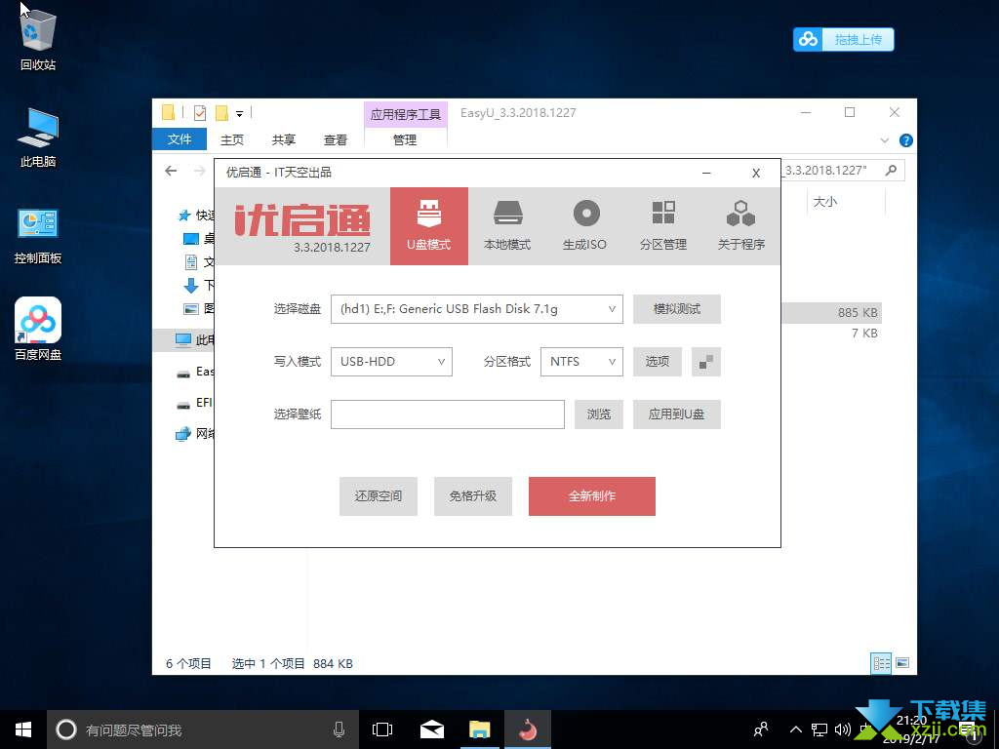Open the People icon in taskbar
The width and height of the screenshot is (999, 749).
click(761, 729)
